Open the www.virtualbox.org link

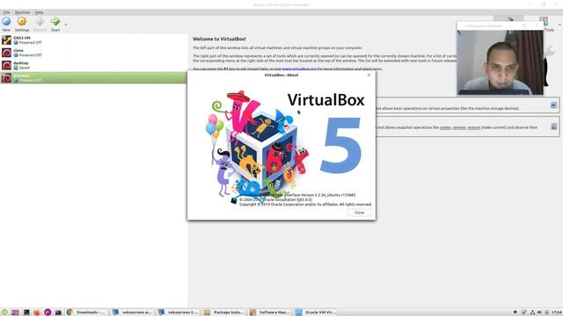(x=299, y=68)
